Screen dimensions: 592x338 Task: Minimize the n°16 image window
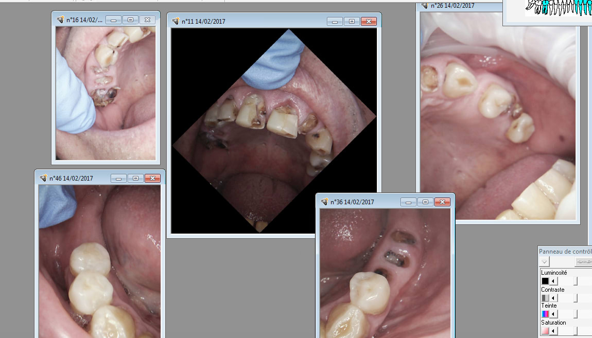(x=113, y=20)
